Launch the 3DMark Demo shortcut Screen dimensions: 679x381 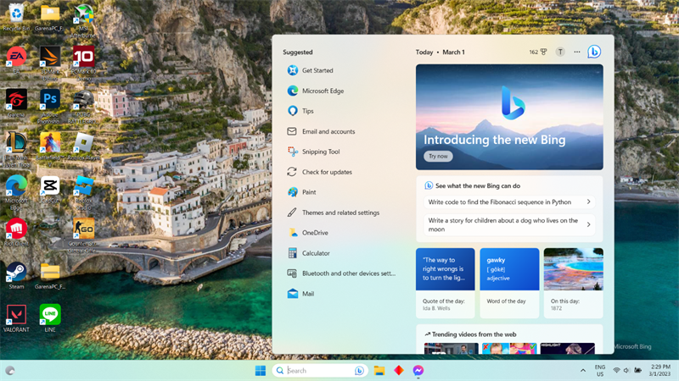click(x=50, y=62)
